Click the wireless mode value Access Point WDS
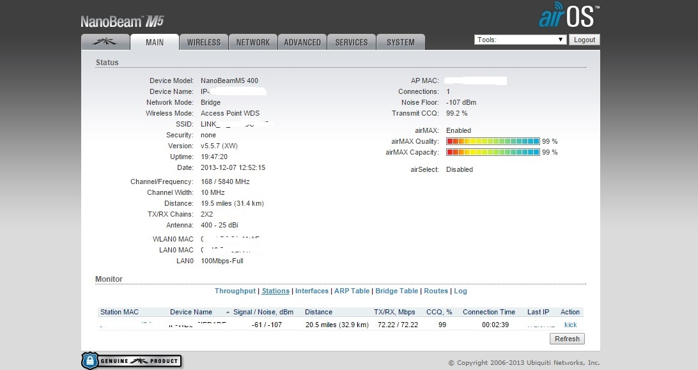 (x=230, y=113)
